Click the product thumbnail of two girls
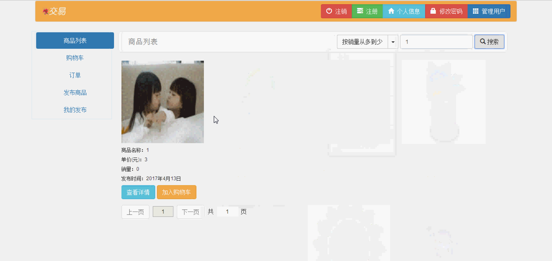Image resolution: width=552 pixels, height=261 pixels. coord(162,102)
